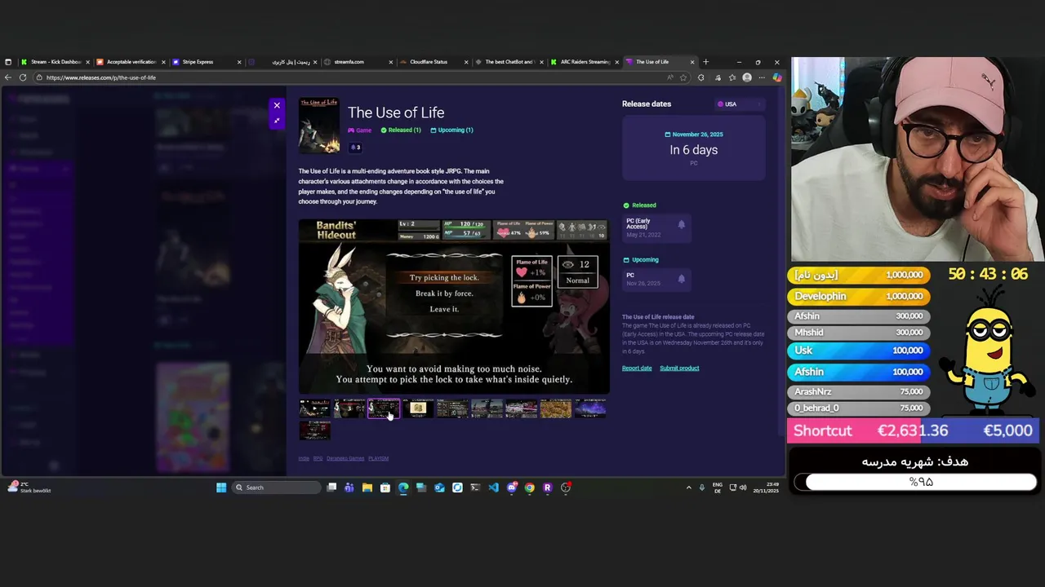Image resolution: width=1045 pixels, height=587 pixels.
Task: Toggle bell notification for upcoming PC Nov 26 release
Action: 682,279
